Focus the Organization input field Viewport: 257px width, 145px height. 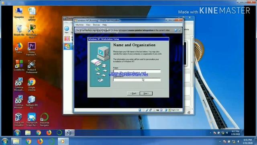[x=137, y=80]
